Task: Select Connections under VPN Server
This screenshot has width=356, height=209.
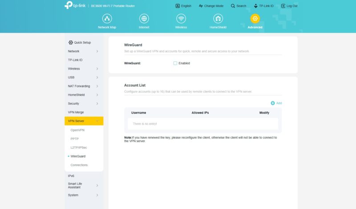Action: pos(79,165)
